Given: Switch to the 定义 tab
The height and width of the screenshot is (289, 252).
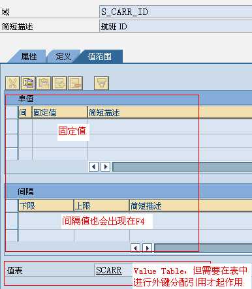Looking at the screenshot, I should coord(63,57).
